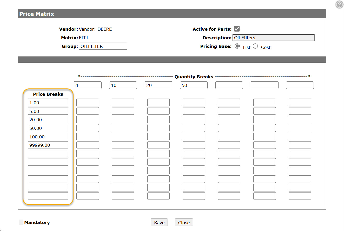
Task: Select the quantity break field with 50
Action: pyautogui.click(x=194, y=85)
